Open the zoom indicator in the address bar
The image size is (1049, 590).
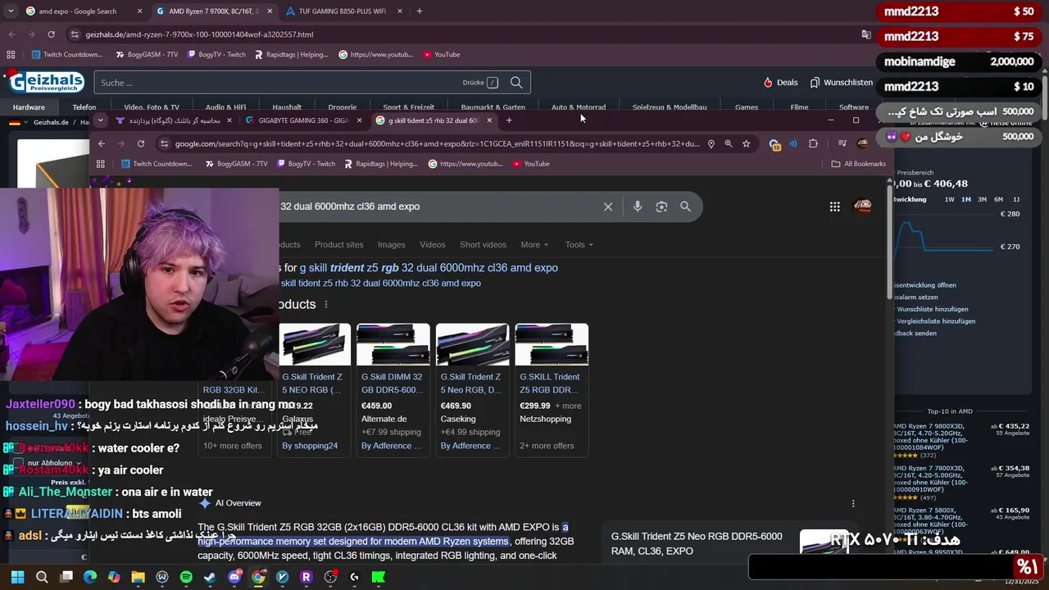click(729, 143)
